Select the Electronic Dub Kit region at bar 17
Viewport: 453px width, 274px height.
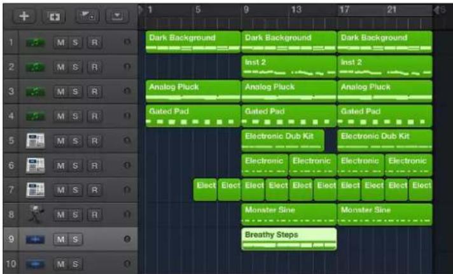click(x=385, y=140)
